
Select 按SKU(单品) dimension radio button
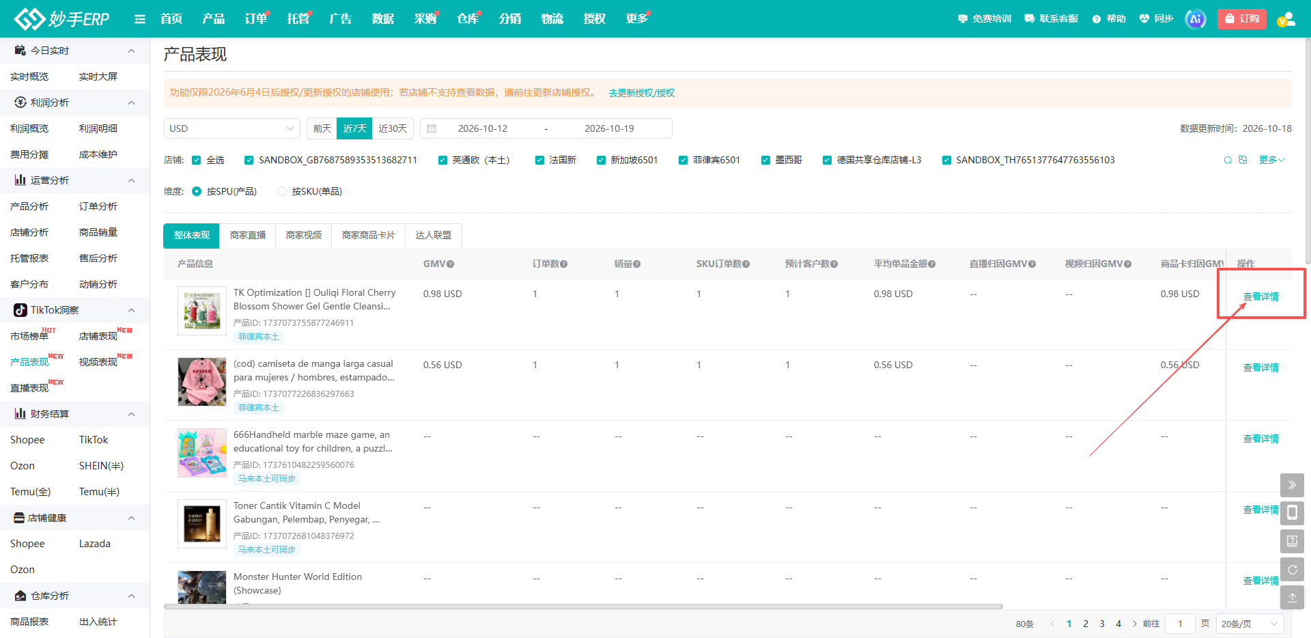282,191
